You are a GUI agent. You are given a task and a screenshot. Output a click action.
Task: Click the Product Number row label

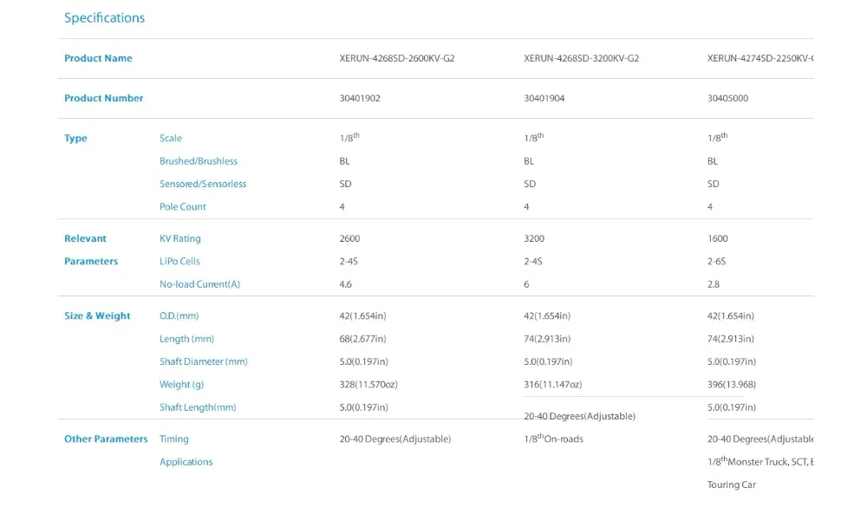pyautogui.click(x=103, y=98)
